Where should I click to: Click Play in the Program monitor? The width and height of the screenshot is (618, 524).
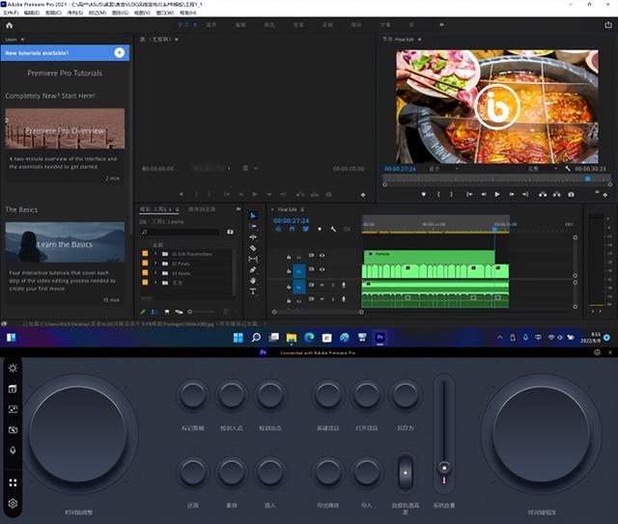497,194
